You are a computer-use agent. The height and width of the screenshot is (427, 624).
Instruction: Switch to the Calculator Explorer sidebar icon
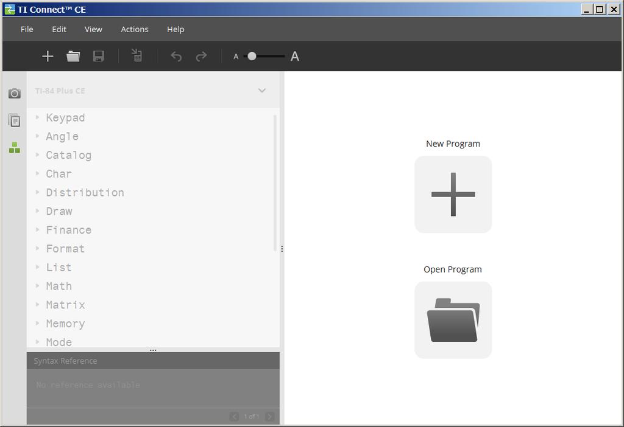(x=15, y=120)
